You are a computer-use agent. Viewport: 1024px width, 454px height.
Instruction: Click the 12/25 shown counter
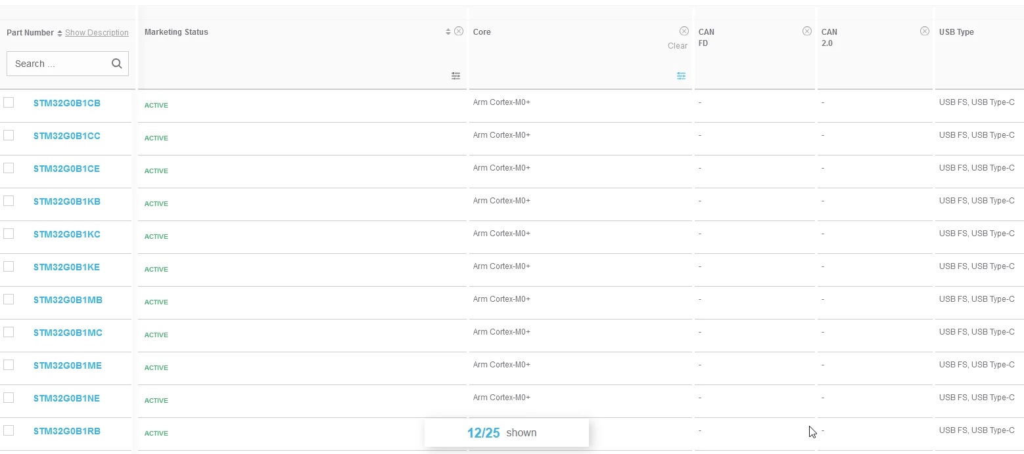point(507,433)
